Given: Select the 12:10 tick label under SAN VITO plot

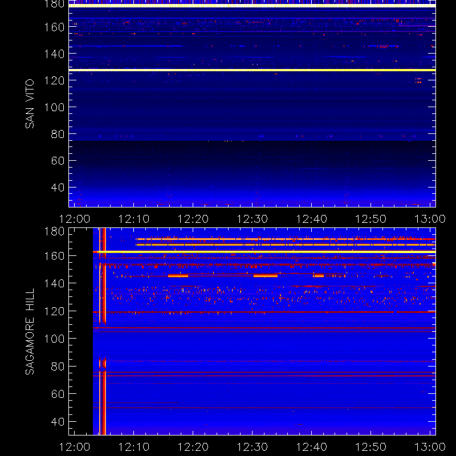Looking at the screenshot, I should [x=134, y=219].
